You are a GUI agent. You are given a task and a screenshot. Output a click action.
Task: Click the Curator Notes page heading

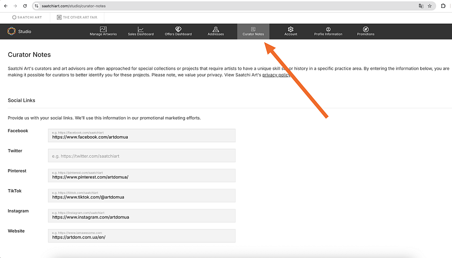point(29,55)
